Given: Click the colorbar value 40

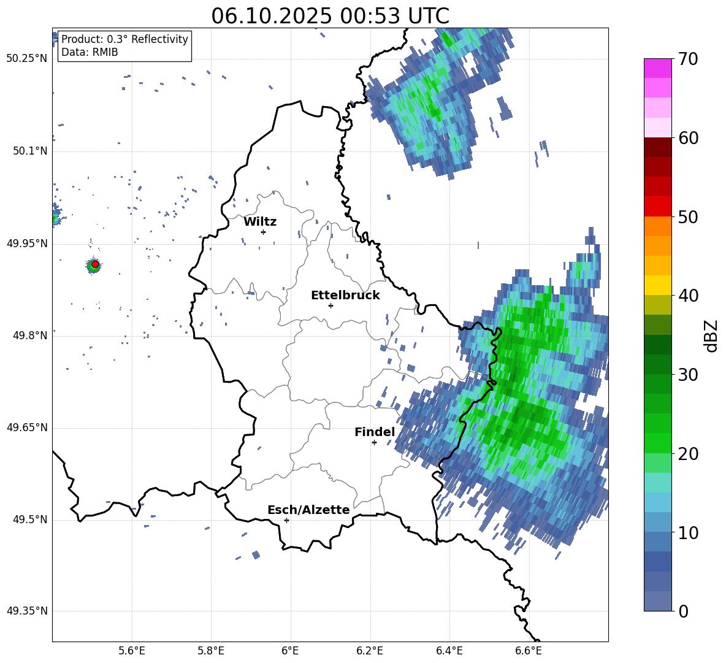Looking at the screenshot, I should click(688, 296).
